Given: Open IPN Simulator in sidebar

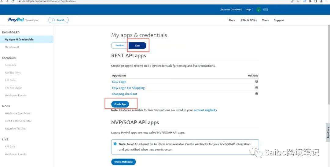Looking at the screenshot, I should (x=13, y=88).
